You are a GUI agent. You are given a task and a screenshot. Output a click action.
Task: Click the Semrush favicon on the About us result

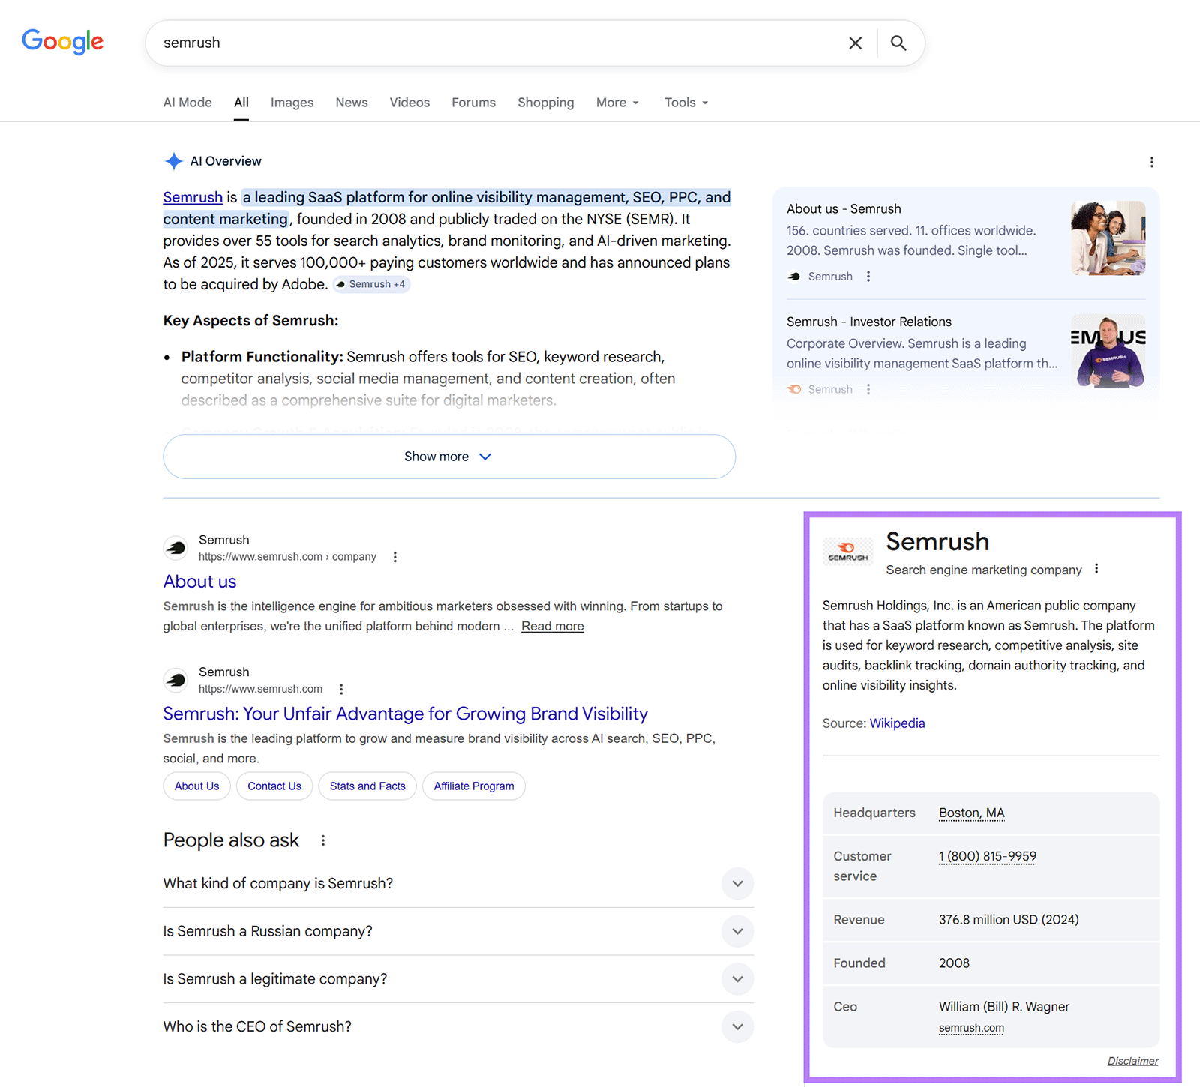175,547
